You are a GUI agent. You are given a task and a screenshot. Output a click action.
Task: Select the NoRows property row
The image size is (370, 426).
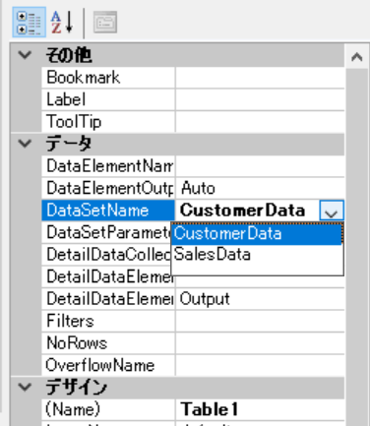193,343
